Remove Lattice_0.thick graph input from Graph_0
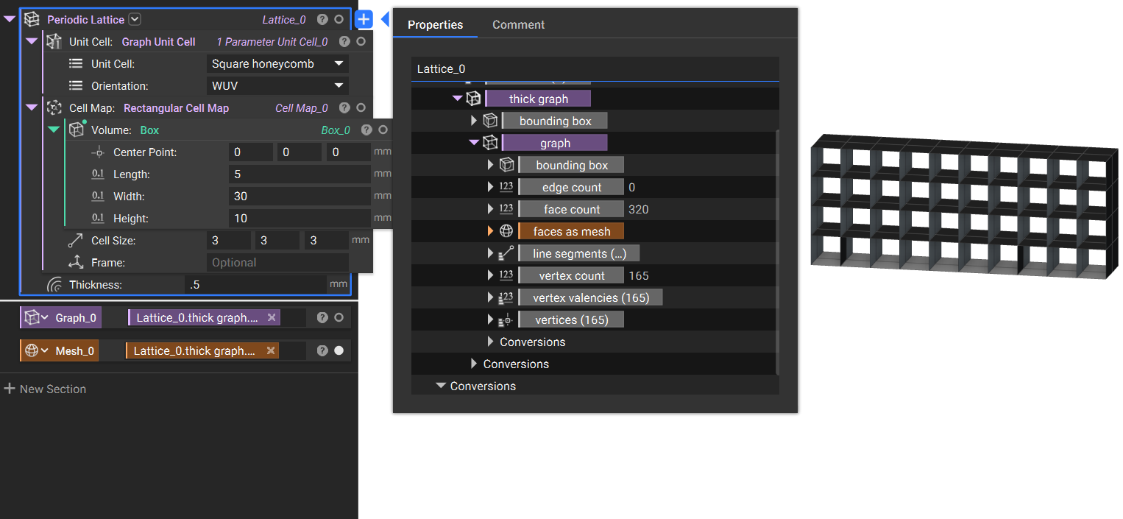The height and width of the screenshot is (519, 1123). click(272, 318)
